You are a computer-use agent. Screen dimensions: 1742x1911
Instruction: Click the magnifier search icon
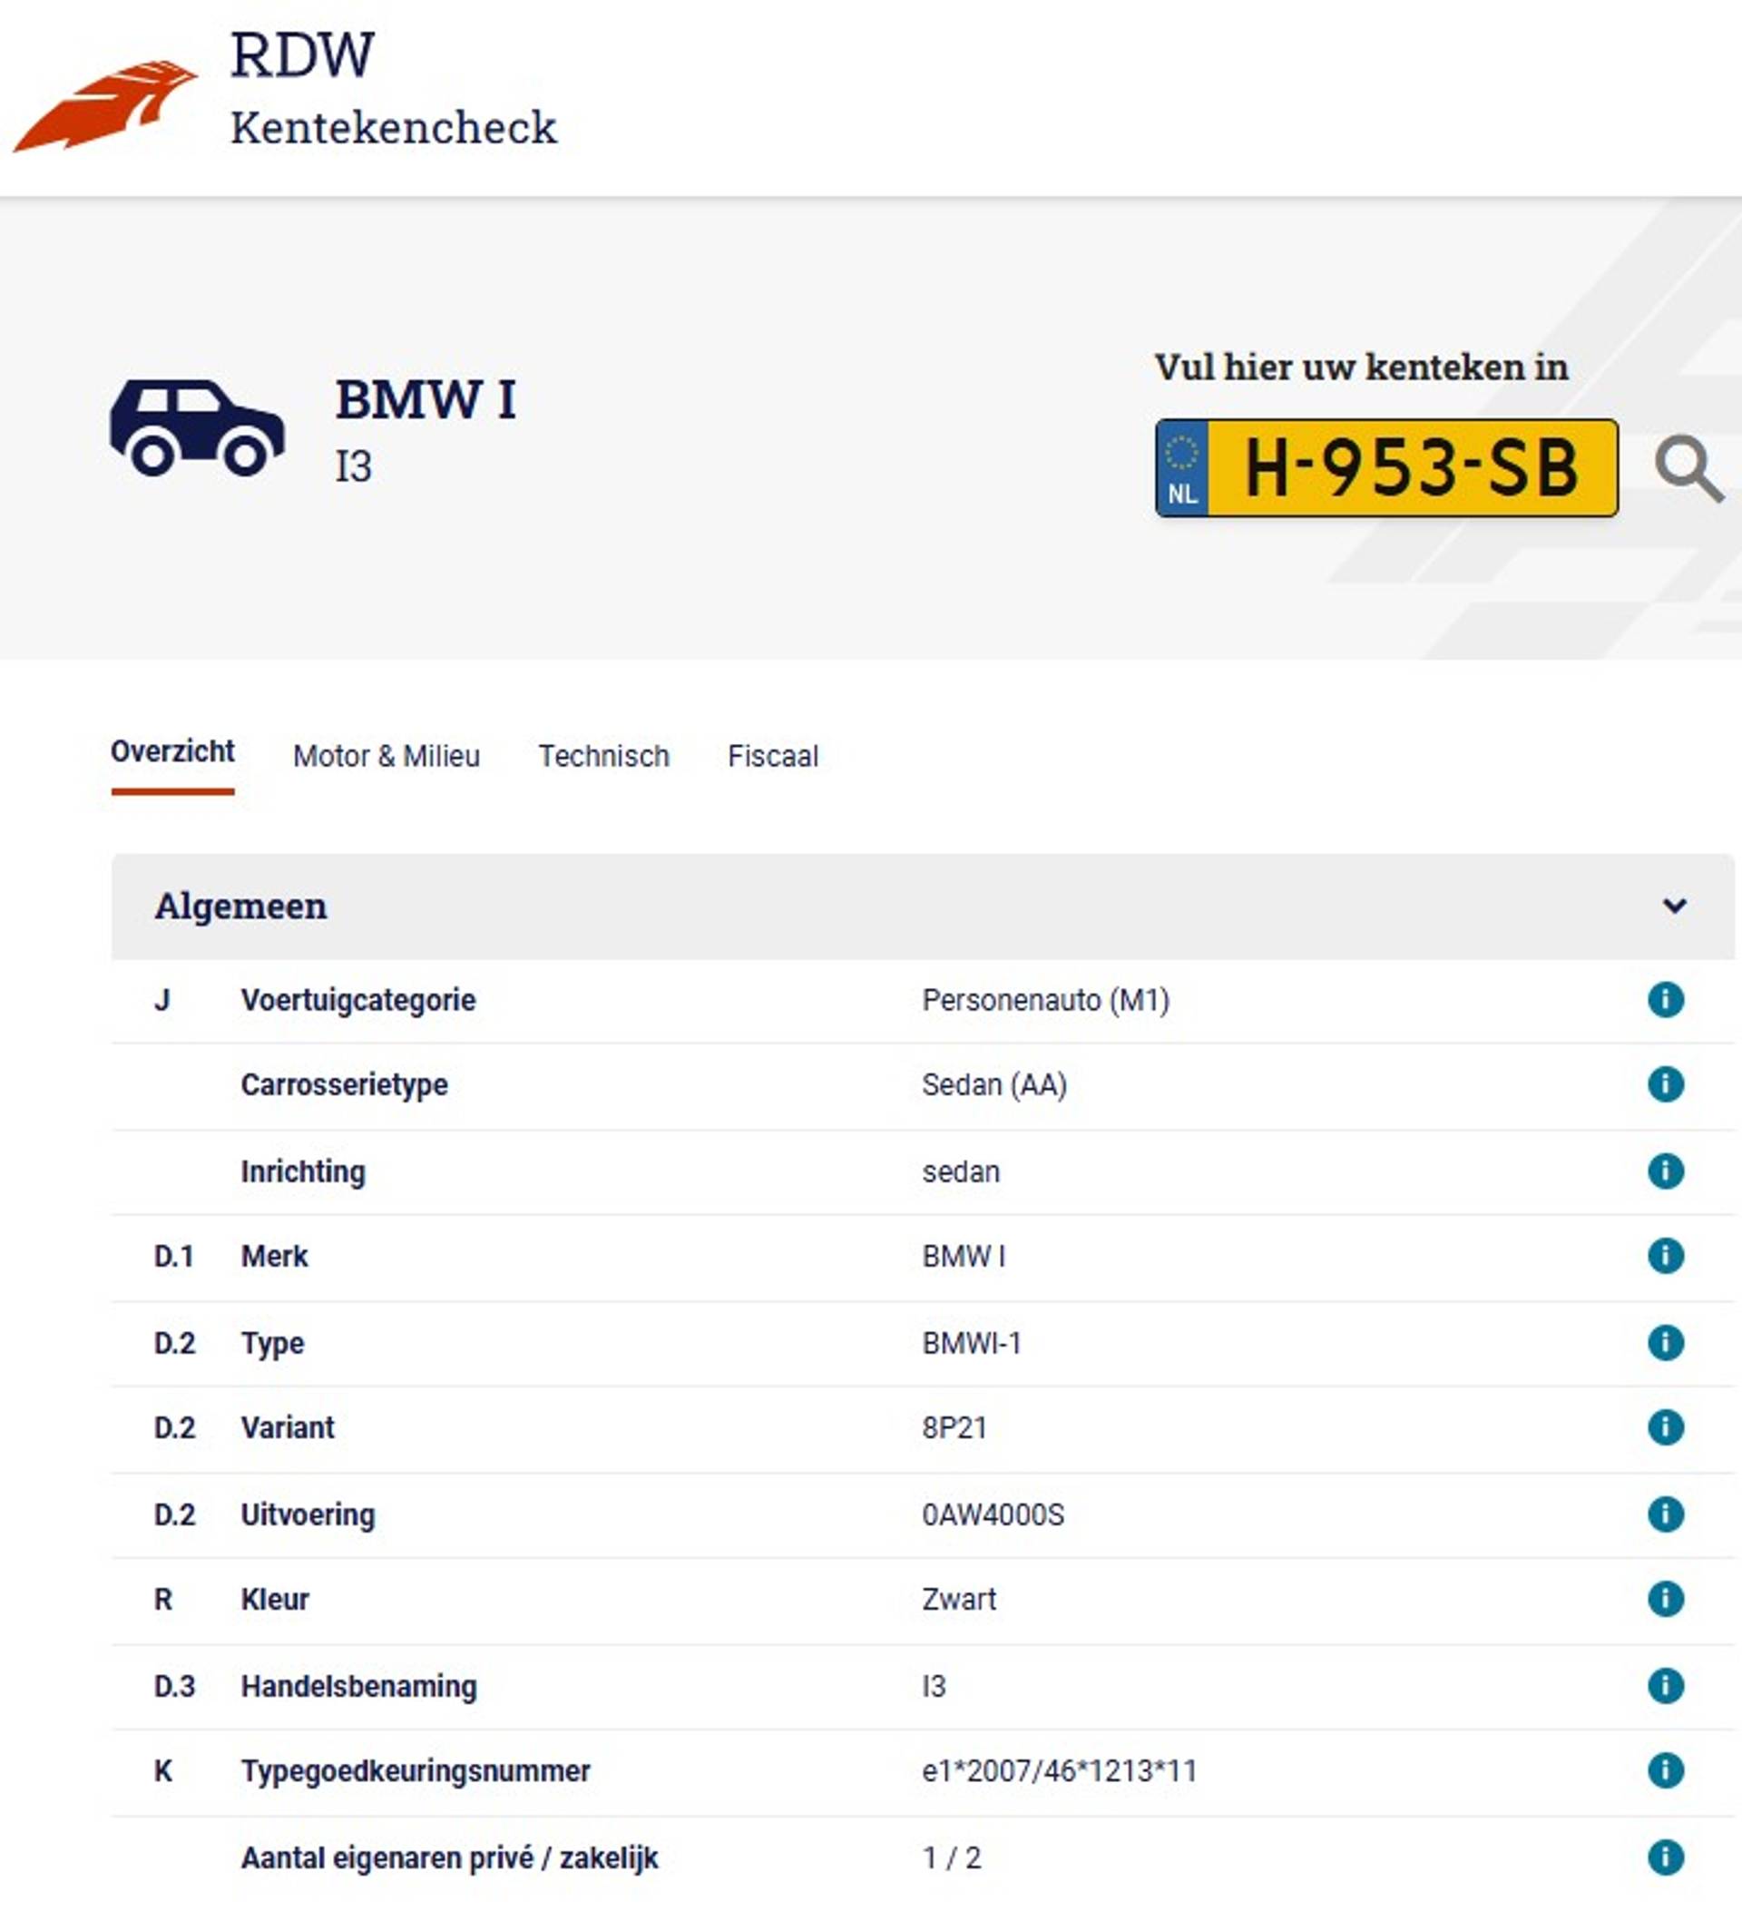pos(1689,468)
